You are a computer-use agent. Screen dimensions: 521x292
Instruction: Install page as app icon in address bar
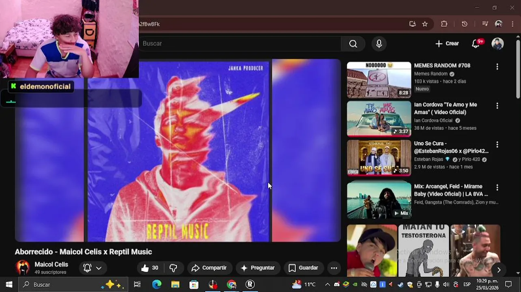coord(413,24)
